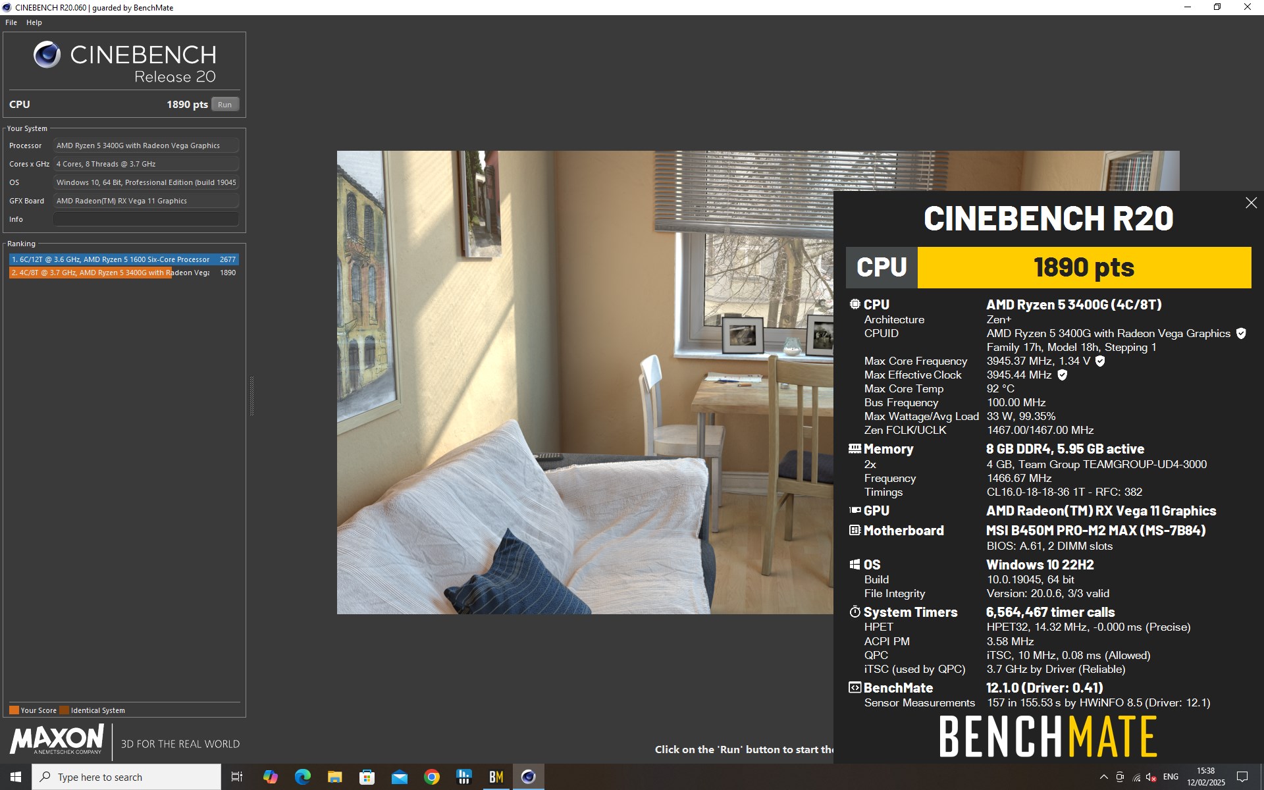This screenshot has width=1264, height=790.
Task: Open File Explorer from the taskbar
Action: [335, 777]
